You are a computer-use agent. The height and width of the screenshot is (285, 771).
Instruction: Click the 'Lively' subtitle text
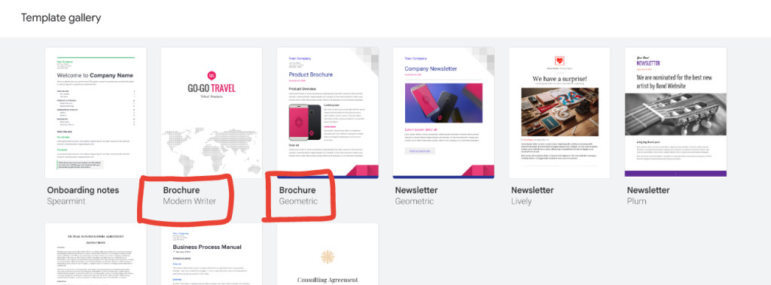tap(522, 202)
